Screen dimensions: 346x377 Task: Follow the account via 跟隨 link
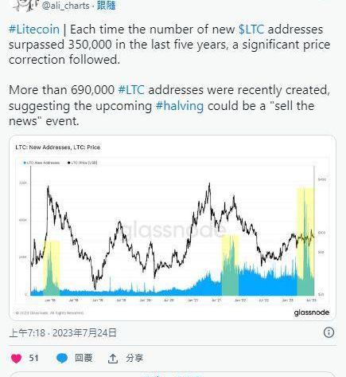tap(106, 6)
